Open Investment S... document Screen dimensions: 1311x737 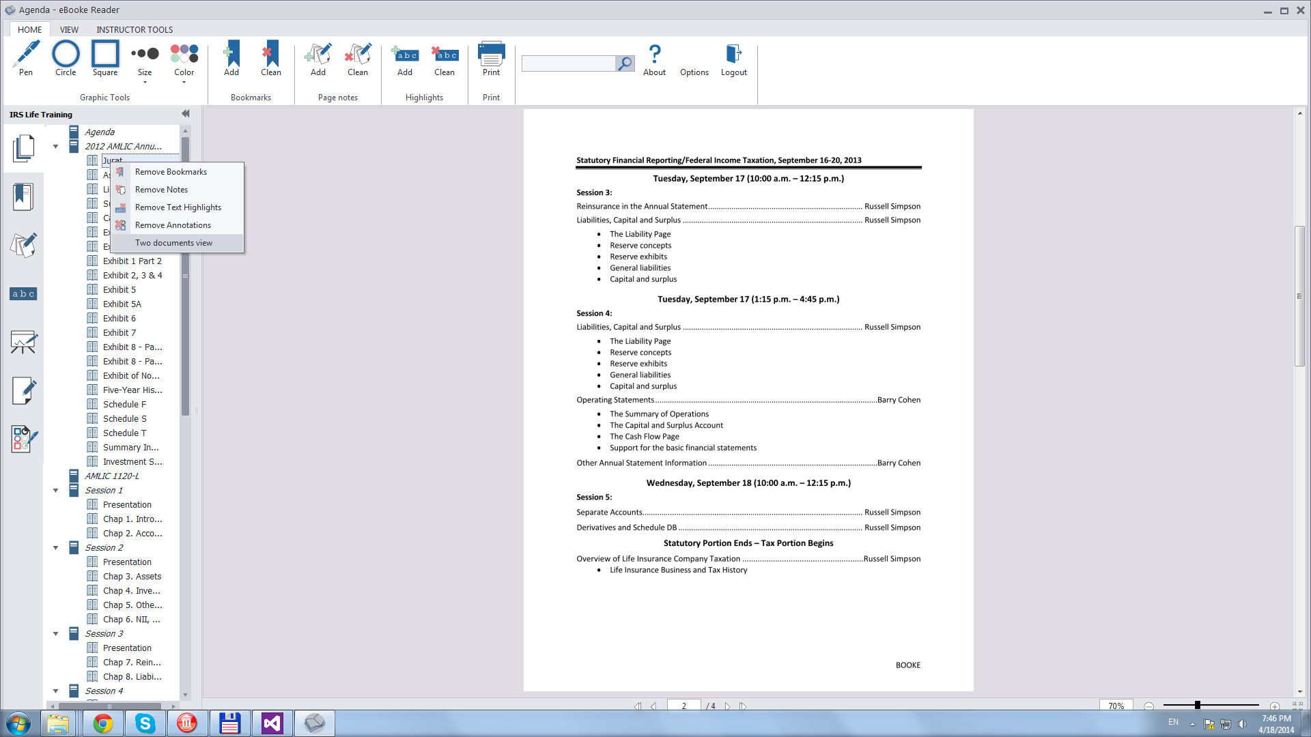point(132,462)
